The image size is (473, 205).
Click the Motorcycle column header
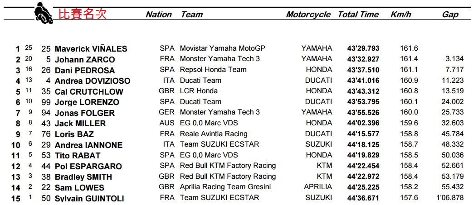pyautogui.click(x=308, y=14)
